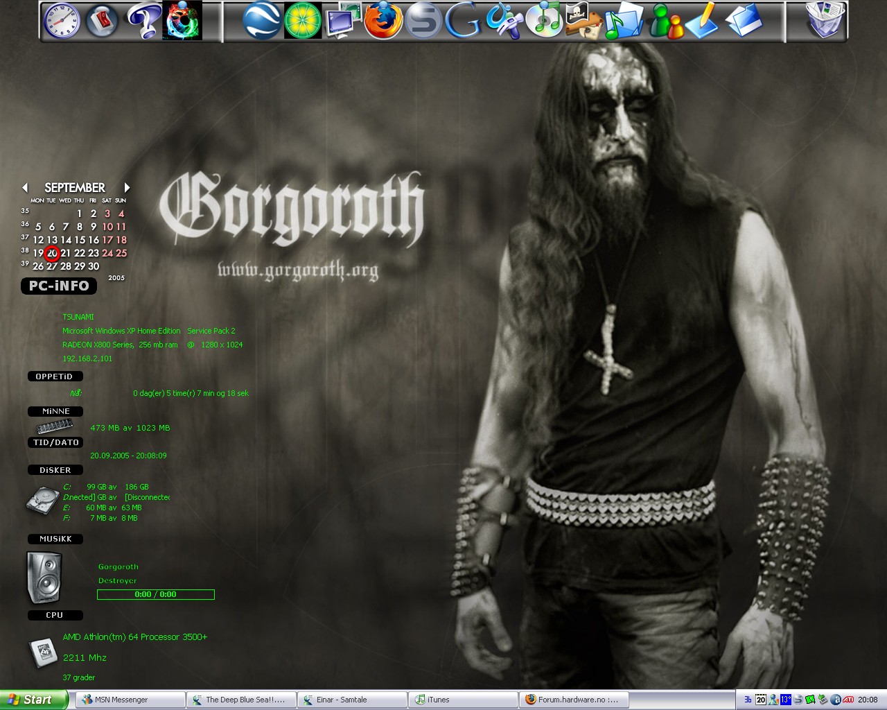Switch to iTunes taskbar button
Image resolution: width=887 pixels, height=710 pixels.
coord(463,700)
